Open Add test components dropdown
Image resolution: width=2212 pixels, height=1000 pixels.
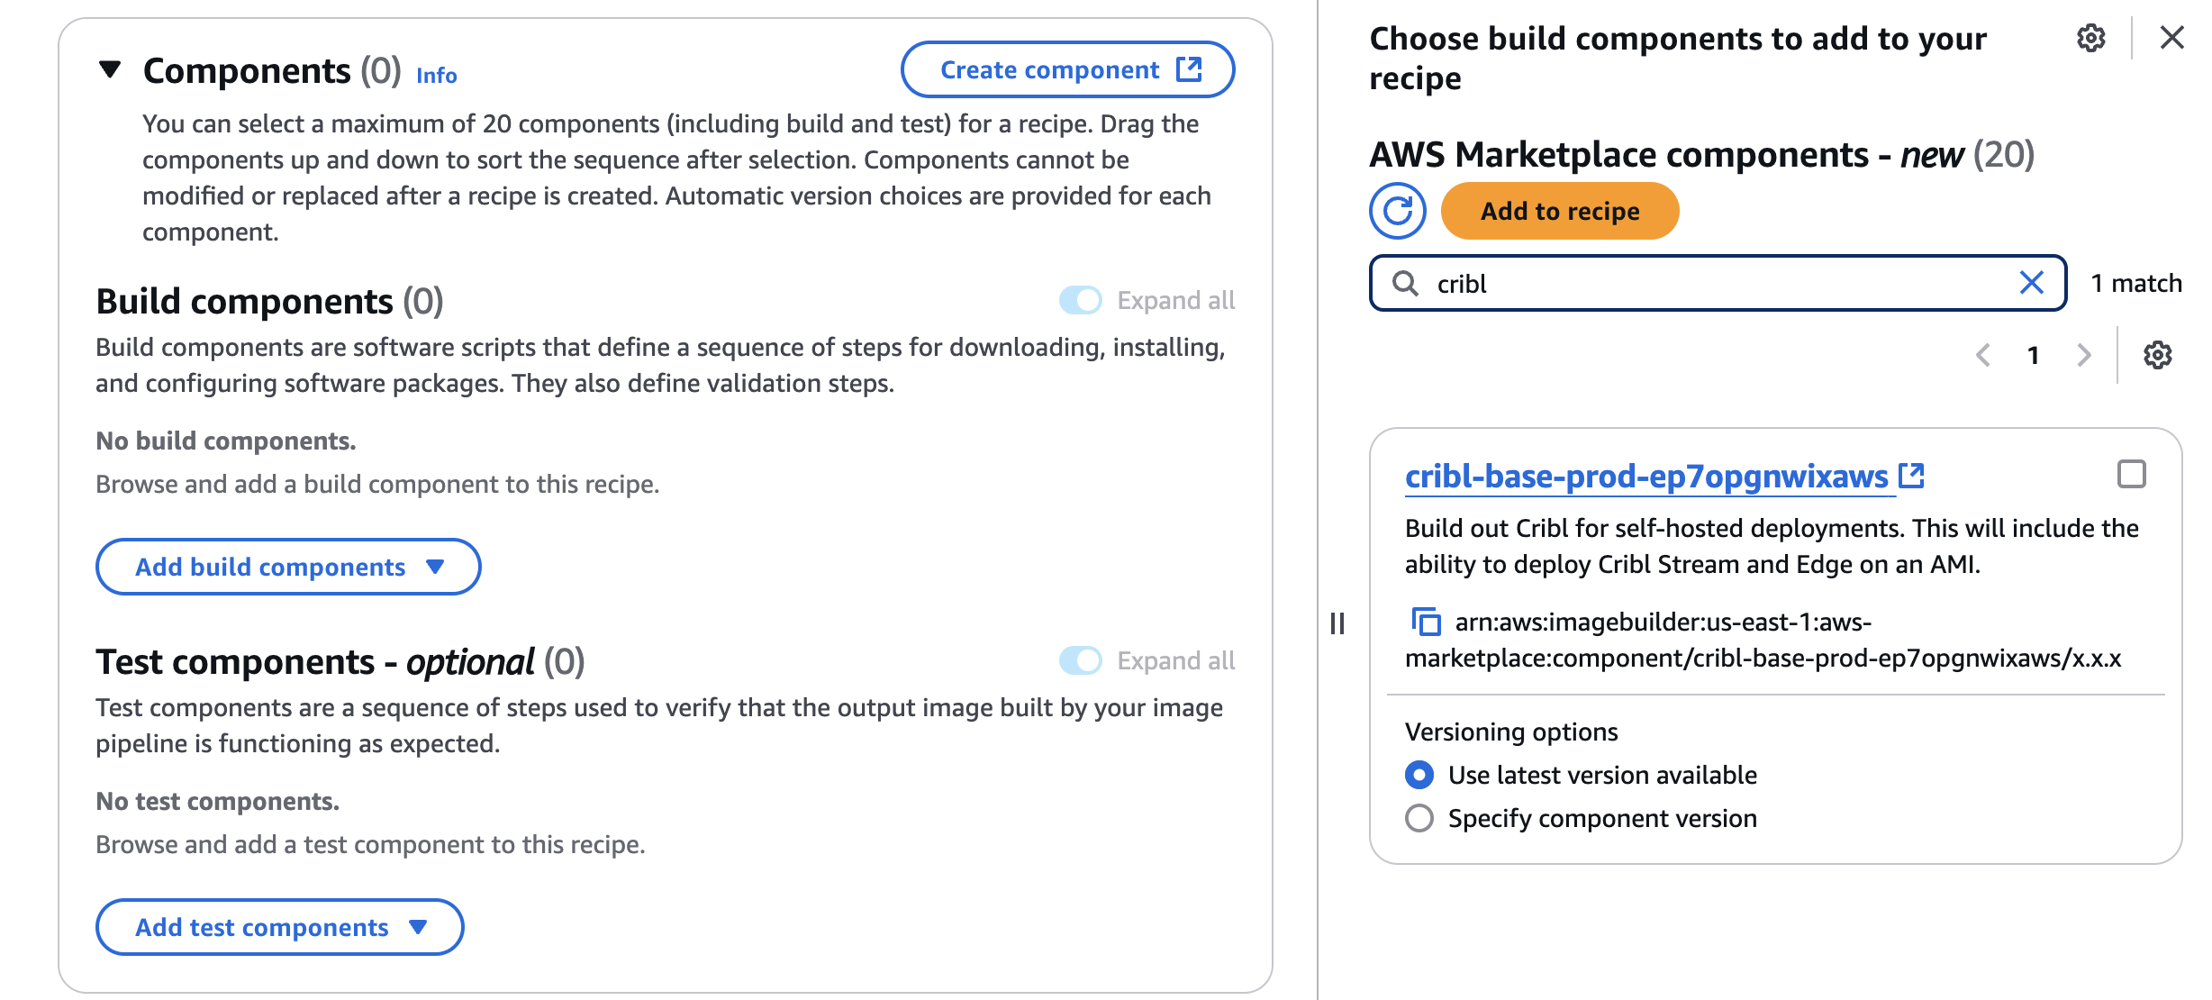[279, 927]
